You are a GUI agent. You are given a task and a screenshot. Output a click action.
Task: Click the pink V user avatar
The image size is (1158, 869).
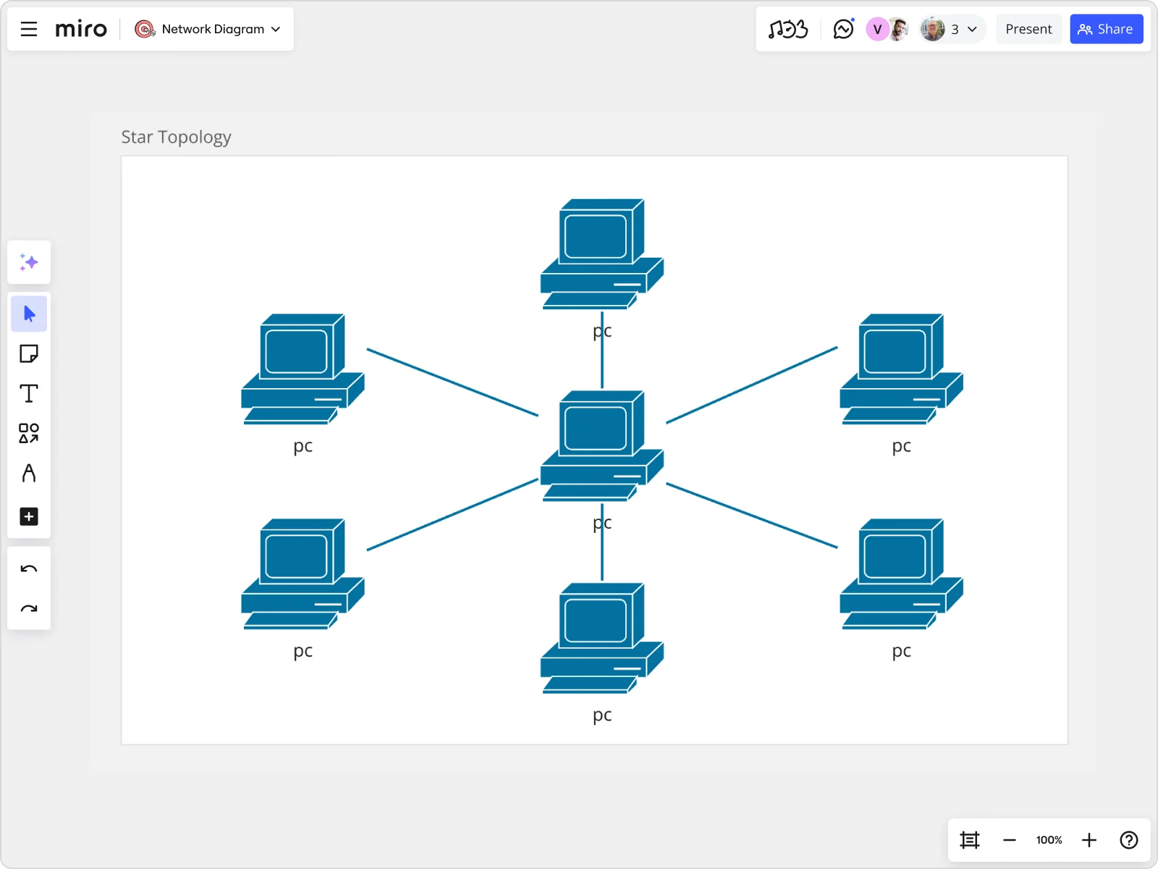coord(877,29)
